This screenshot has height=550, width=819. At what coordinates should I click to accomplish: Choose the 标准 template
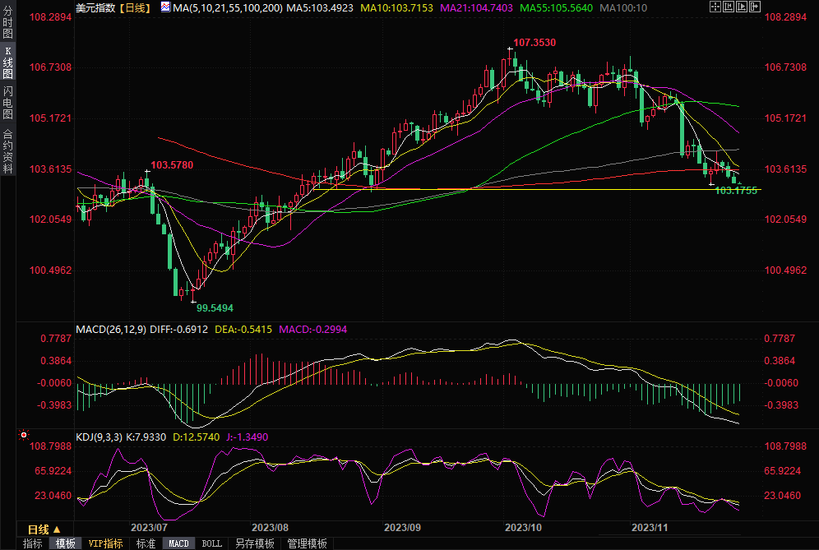[146, 543]
